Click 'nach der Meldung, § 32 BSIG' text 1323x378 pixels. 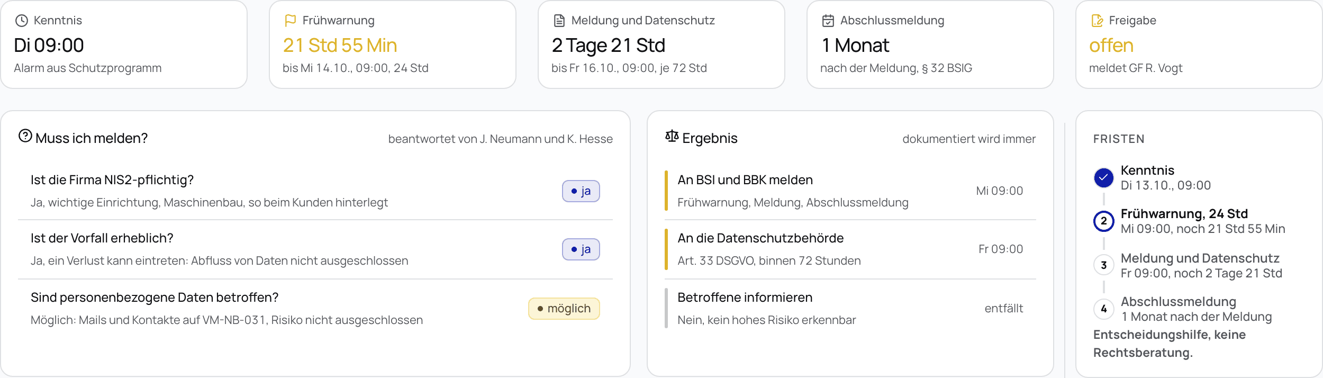[896, 68]
